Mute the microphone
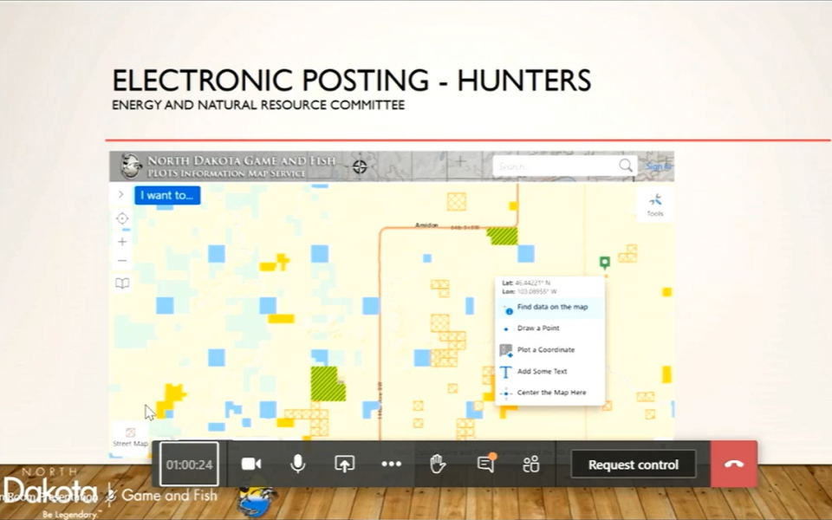This screenshot has width=832, height=520. point(298,465)
